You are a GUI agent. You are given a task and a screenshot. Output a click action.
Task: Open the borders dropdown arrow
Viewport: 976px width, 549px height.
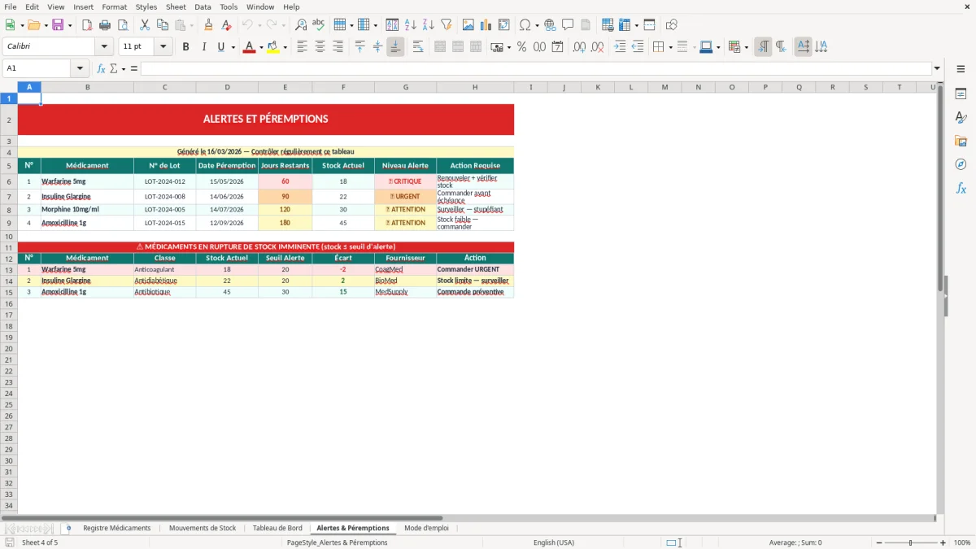coord(672,47)
